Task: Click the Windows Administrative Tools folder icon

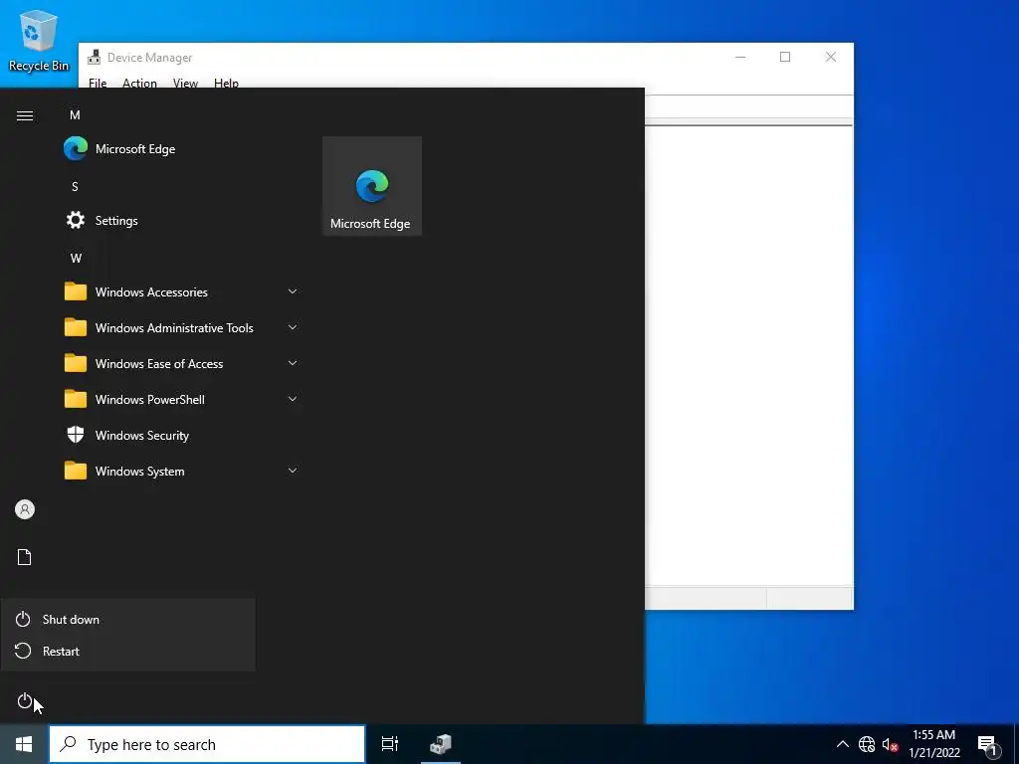Action: pyautogui.click(x=76, y=327)
